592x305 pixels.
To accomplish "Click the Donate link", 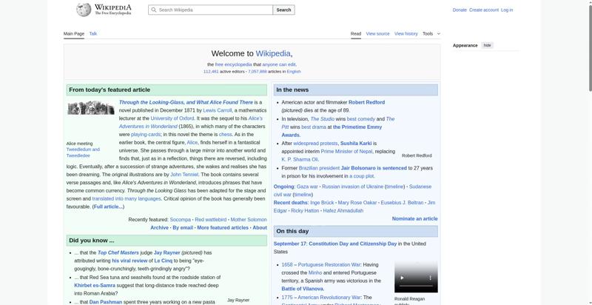I will (x=460, y=10).
